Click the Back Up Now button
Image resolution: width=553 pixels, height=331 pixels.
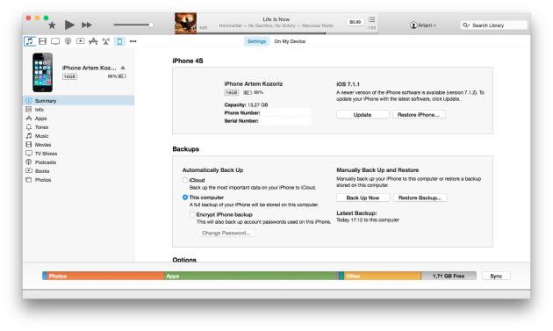click(x=363, y=198)
